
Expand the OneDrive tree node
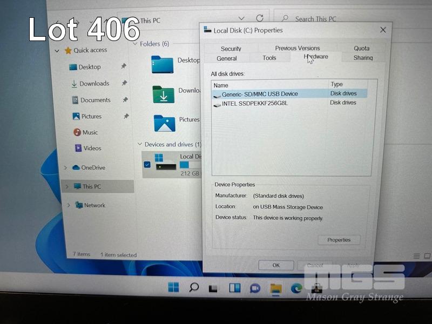67,168
